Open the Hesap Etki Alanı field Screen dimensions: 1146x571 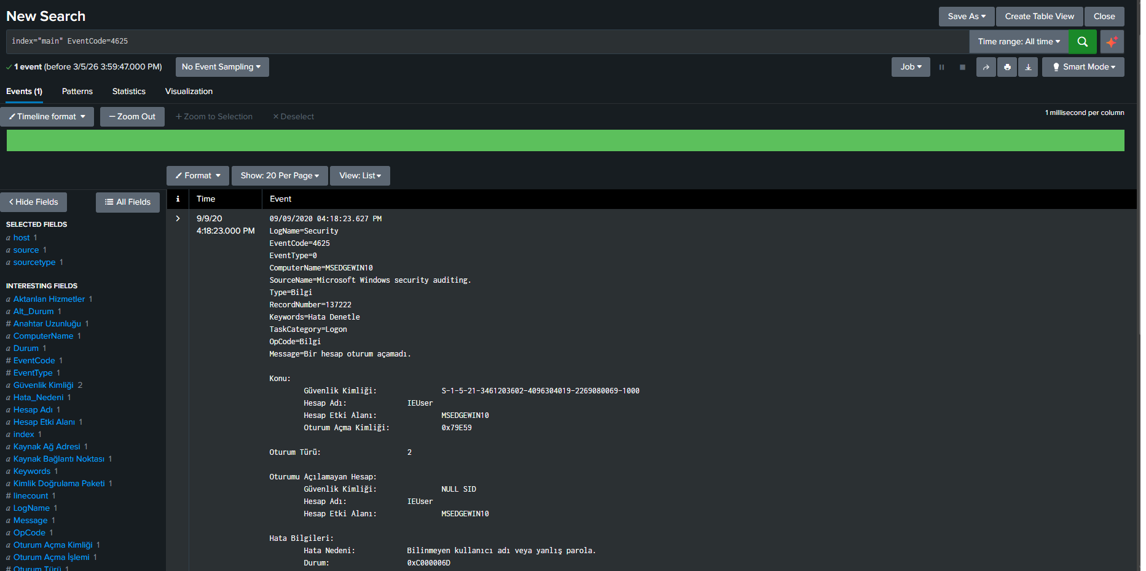(44, 422)
